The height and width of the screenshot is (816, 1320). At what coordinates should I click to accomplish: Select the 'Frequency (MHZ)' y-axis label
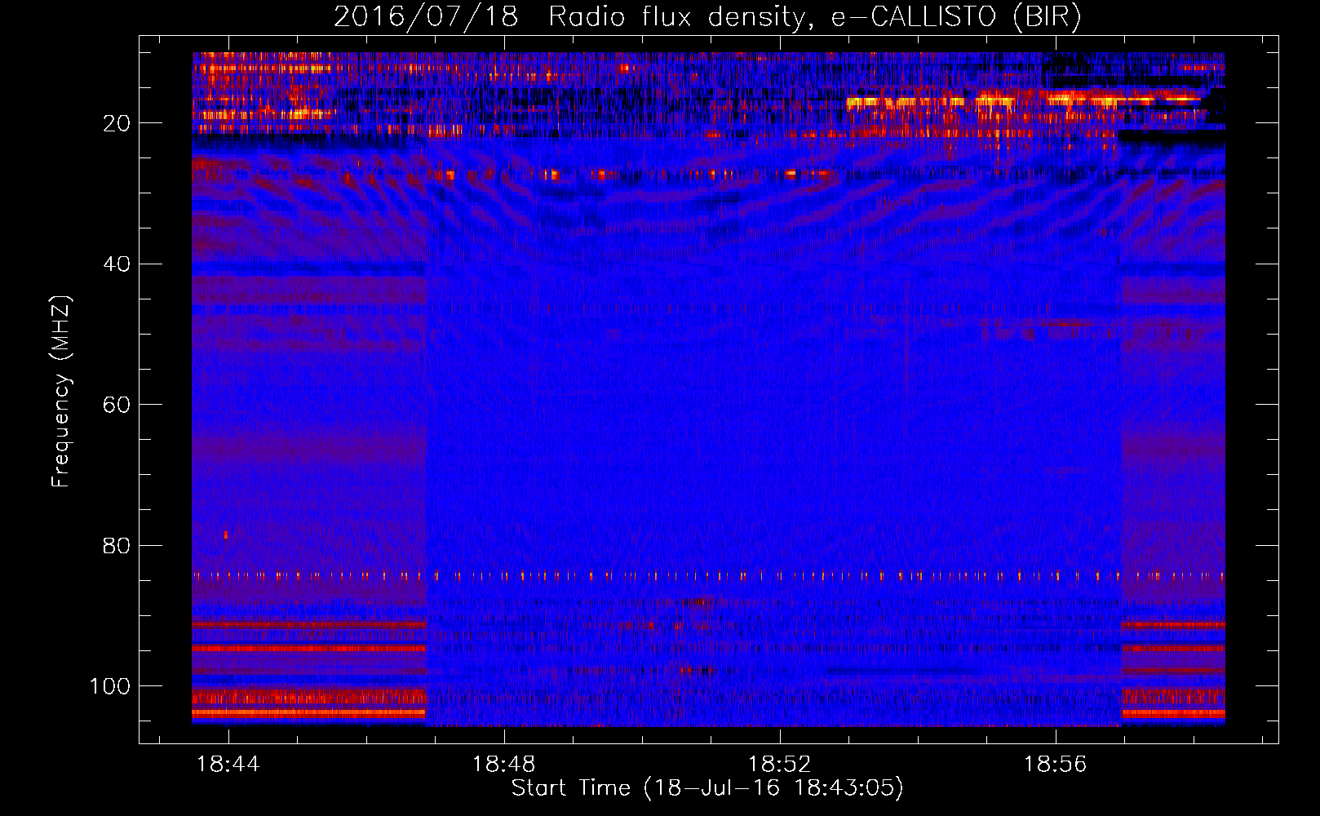[61, 392]
